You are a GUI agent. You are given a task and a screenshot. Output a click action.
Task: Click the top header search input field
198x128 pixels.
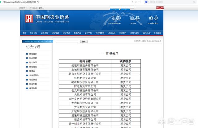[122, 7]
